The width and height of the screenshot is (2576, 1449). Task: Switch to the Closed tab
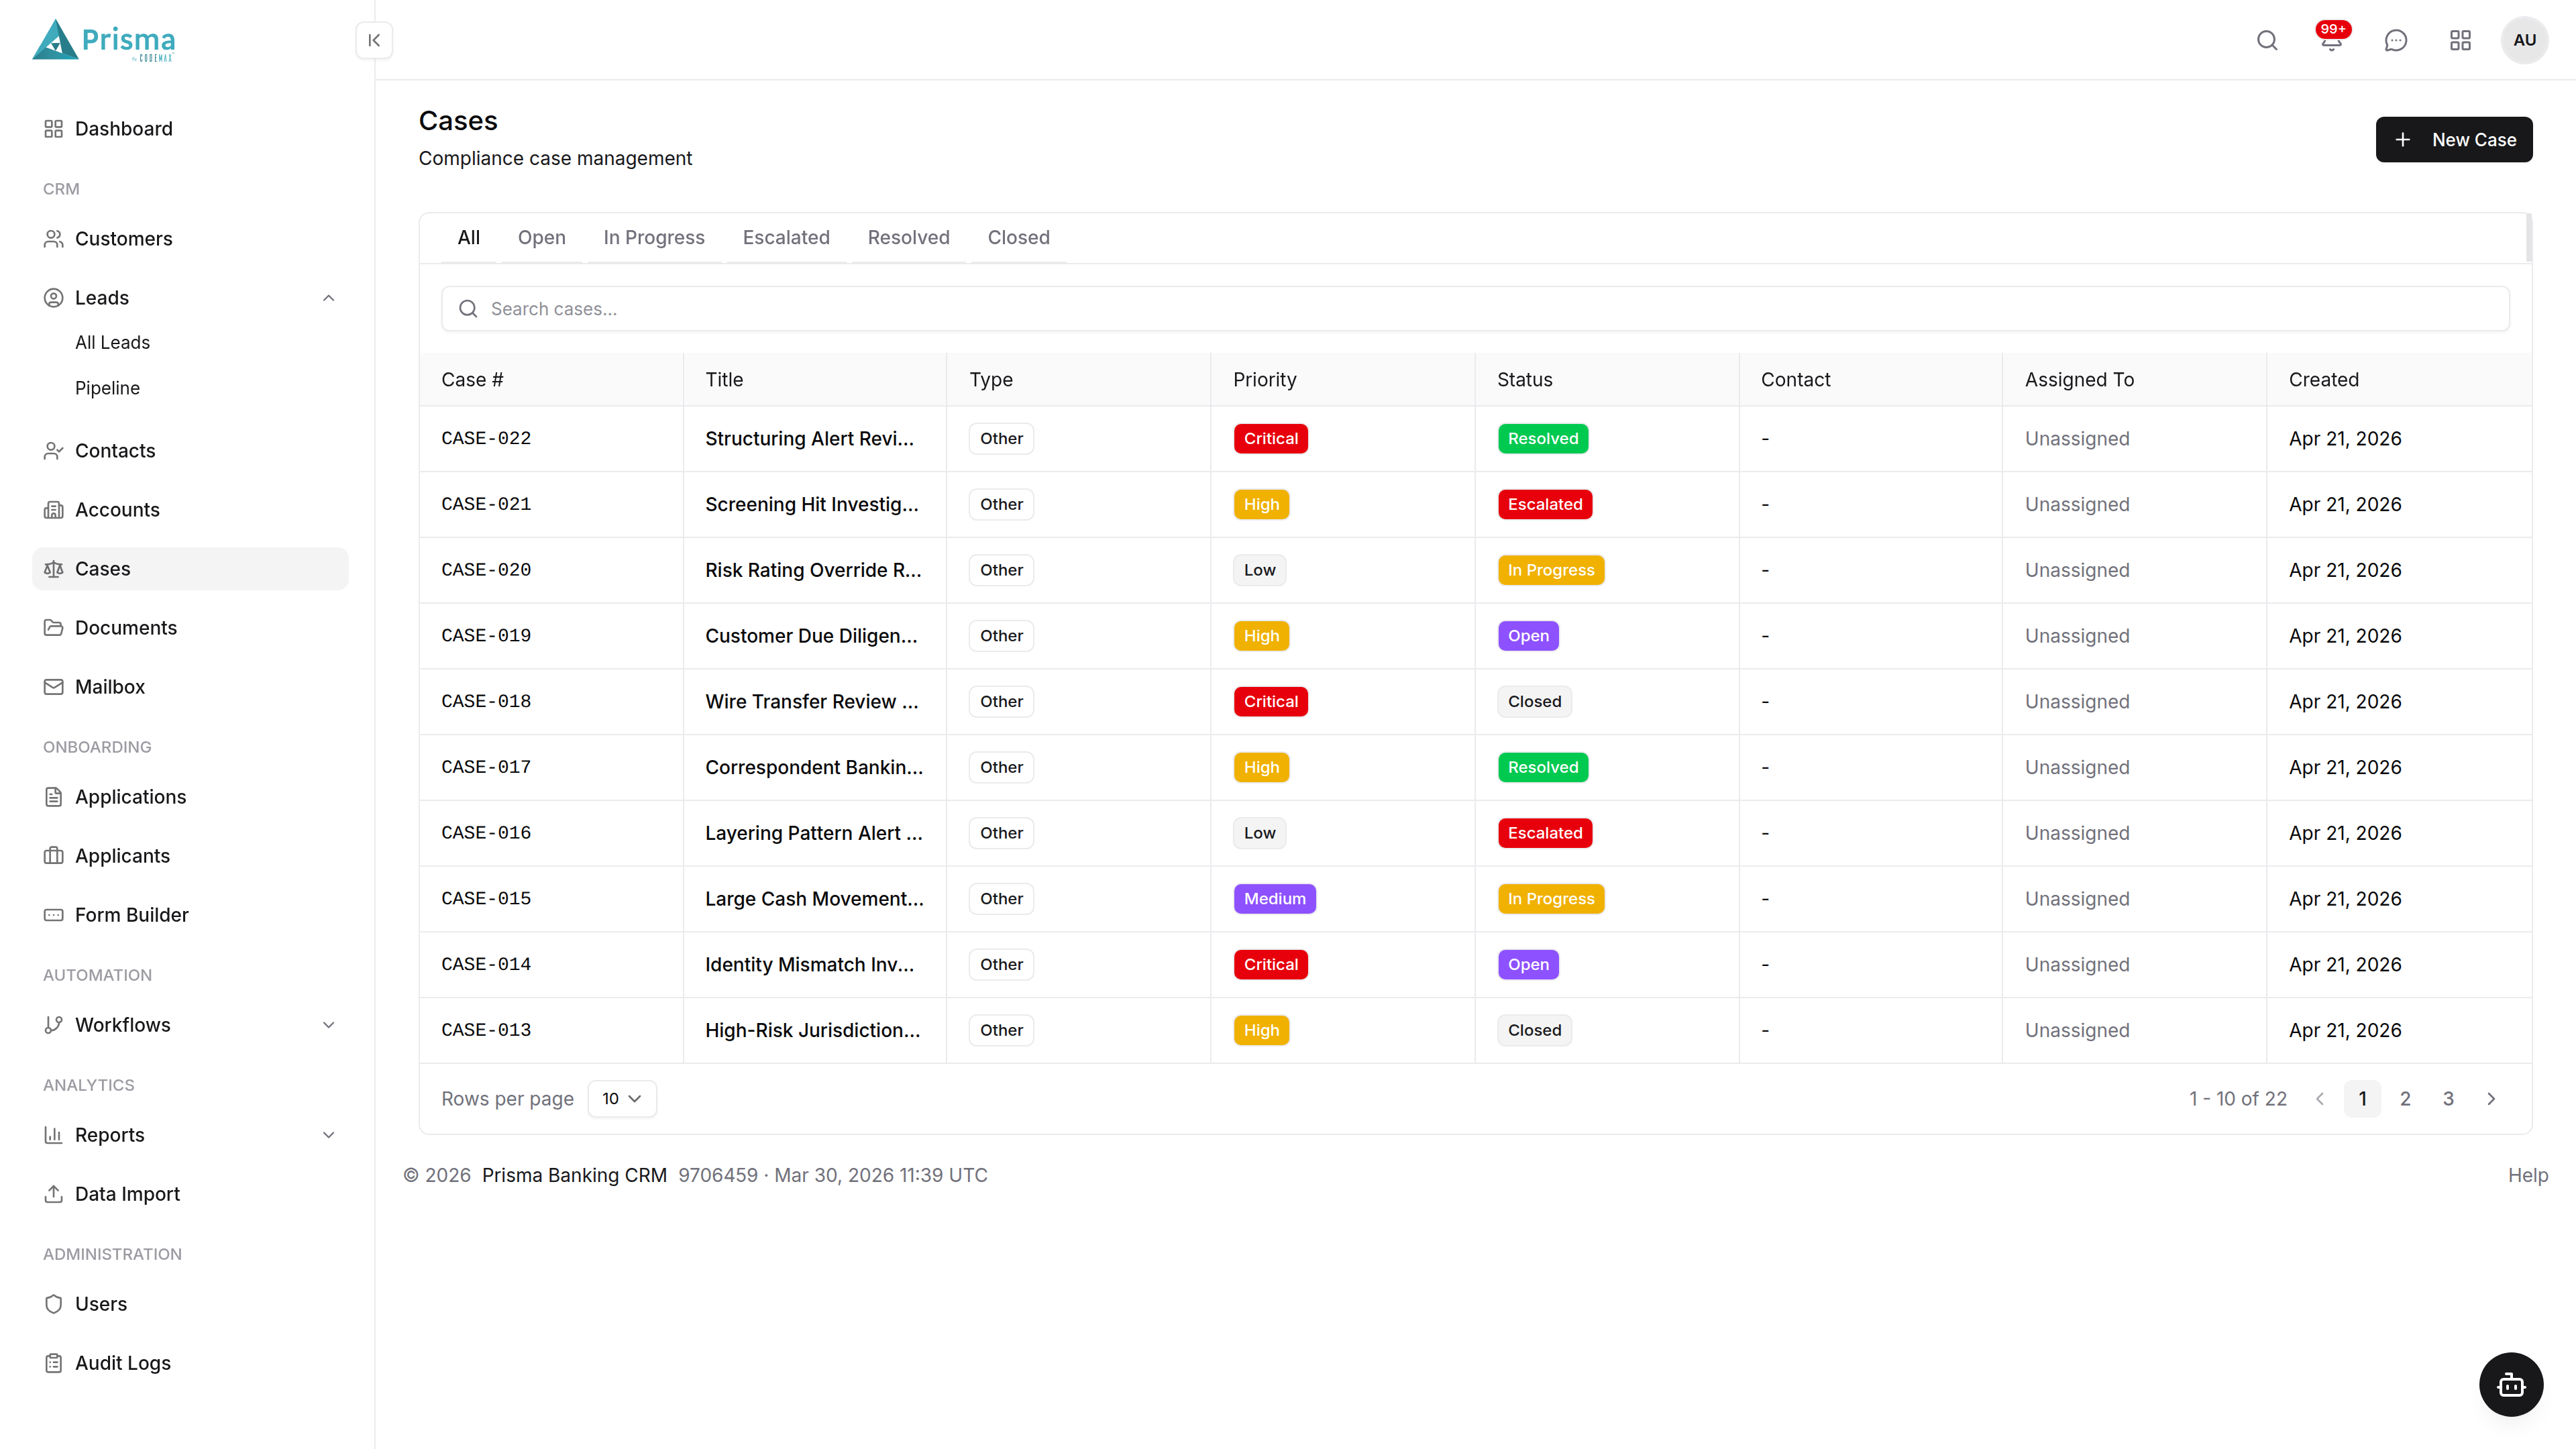pyautogui.click(x=1018, y=238)
